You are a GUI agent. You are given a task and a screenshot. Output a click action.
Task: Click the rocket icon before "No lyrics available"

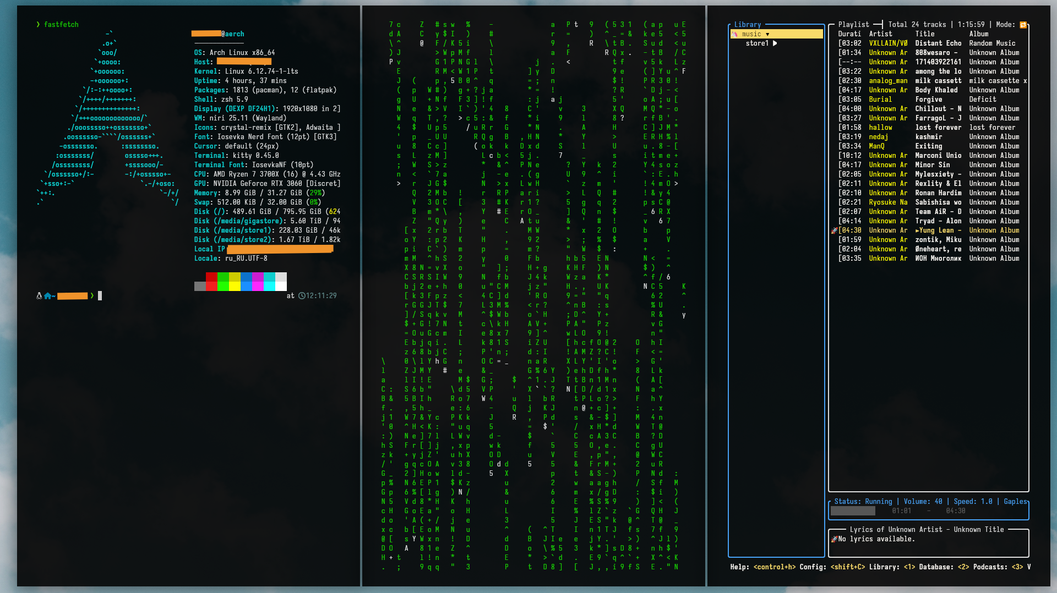click(834, 539)
